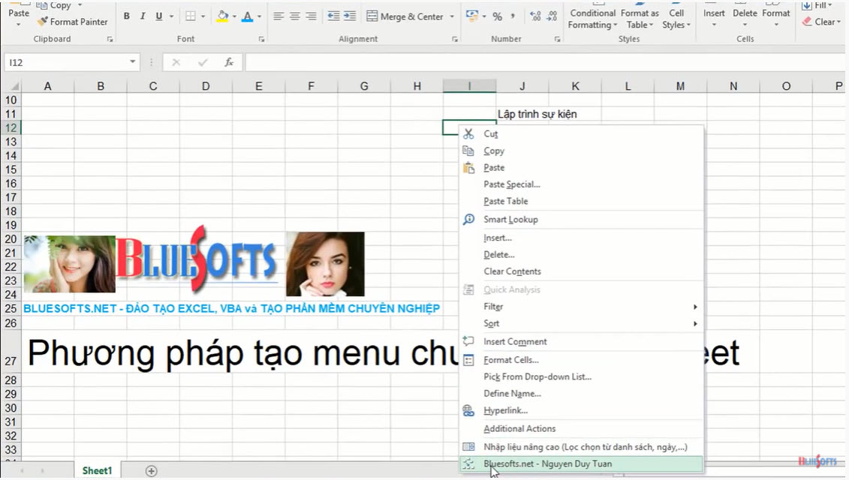
Task: Open the Merge & Center dropdown arrow
Action: point(451,16)
